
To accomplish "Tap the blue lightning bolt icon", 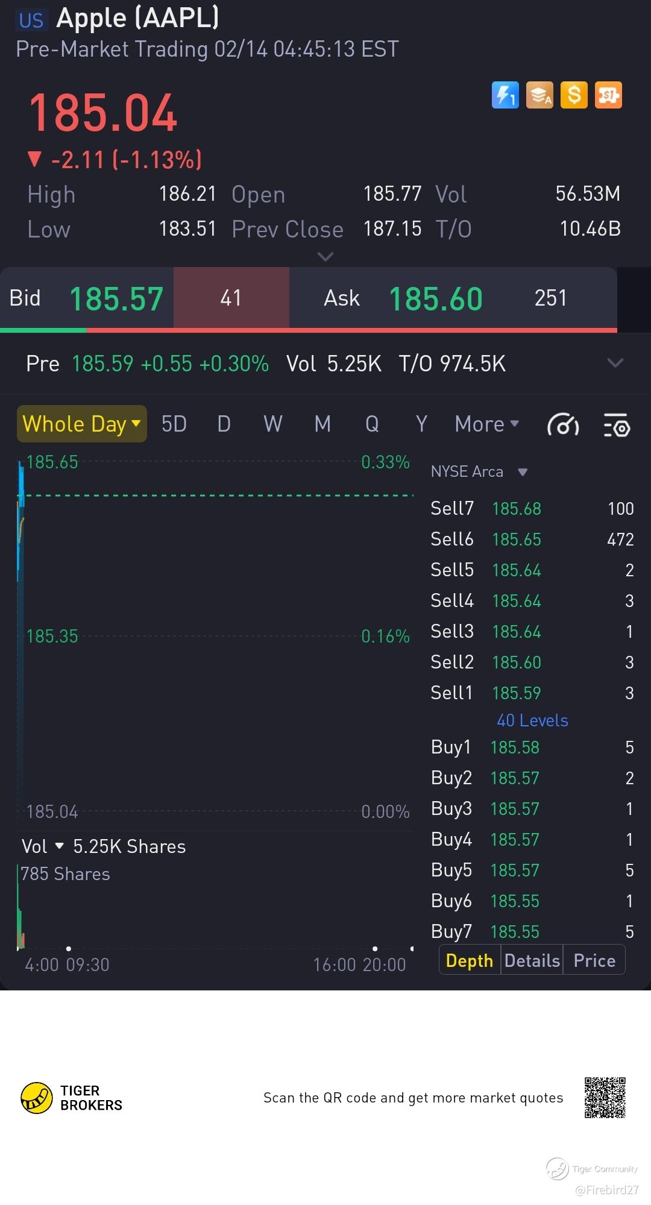I will 505,95.
